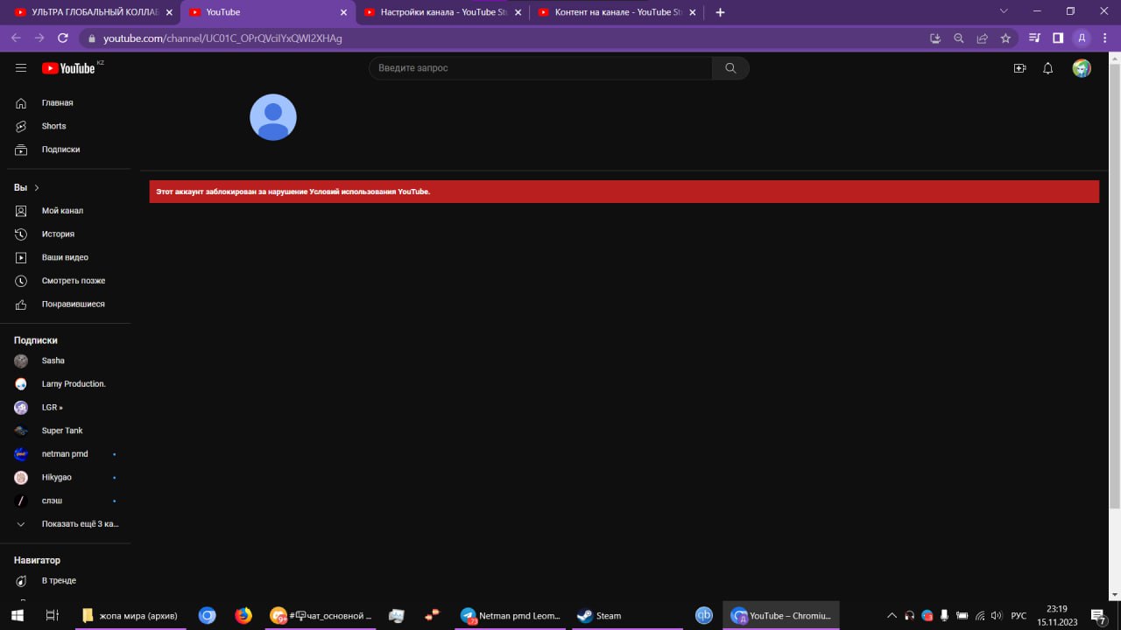Open notifications bell

pyautogui.click(x=1047, y=68)
